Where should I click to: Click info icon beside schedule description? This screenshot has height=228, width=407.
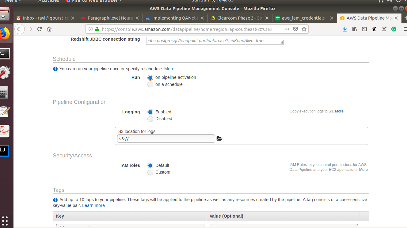click(x=55, y=69)
